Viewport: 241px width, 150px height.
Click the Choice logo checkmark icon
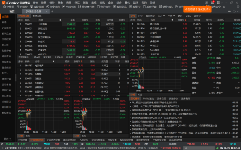click(4, 3)
